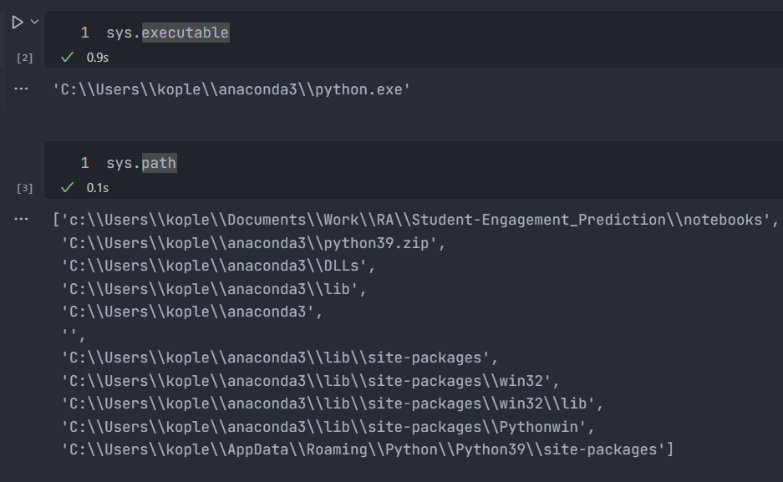783x482 pixels.
Task: Click the execution count [3] label
Action: (x=25, y=188)
